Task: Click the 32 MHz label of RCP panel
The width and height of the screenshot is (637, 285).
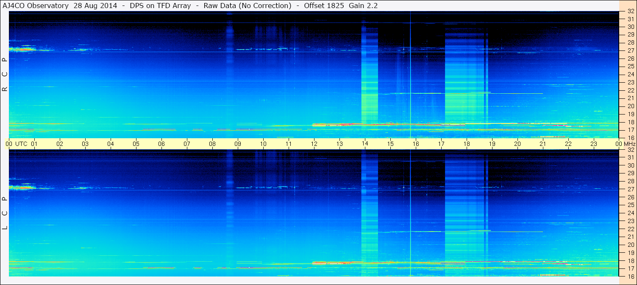Action: [x=631, y=11]
